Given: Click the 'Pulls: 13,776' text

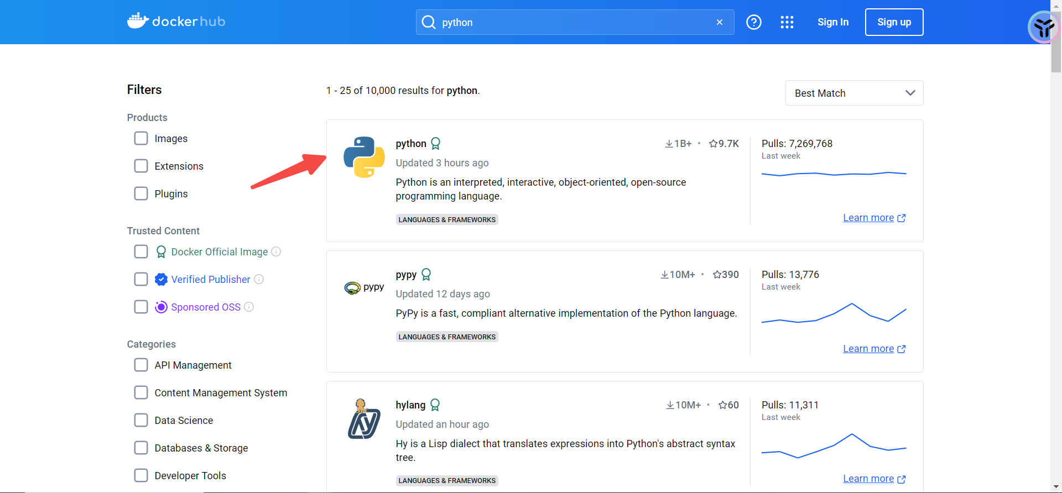Looking at the screenshot, I should 790,275.
